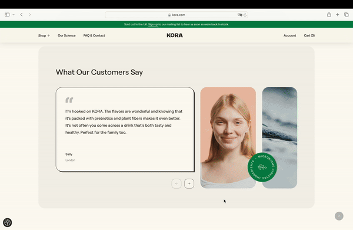Open the translate page icon in address bar

(x=240, y=15)
